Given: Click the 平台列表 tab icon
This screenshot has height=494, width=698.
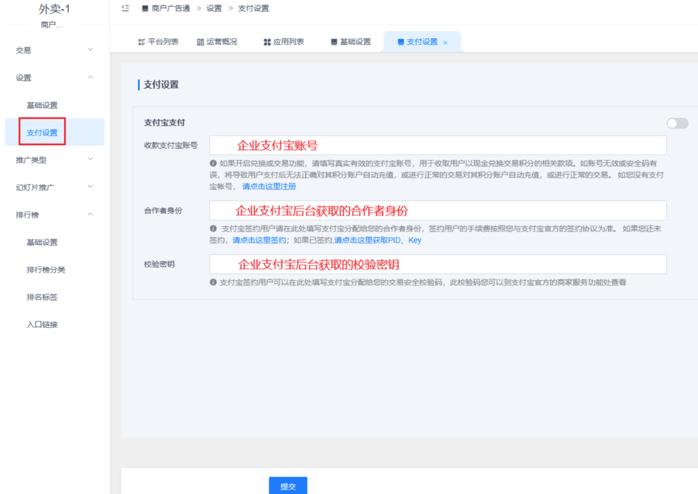Looking at the screenshot, I should [x=141, y=42].
